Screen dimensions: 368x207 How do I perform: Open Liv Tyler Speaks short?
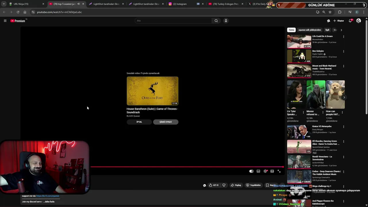point(296,94)
